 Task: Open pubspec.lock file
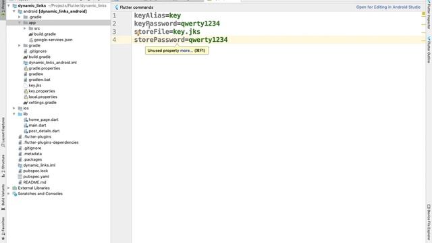pyautogui.click(x=36, y=171)
